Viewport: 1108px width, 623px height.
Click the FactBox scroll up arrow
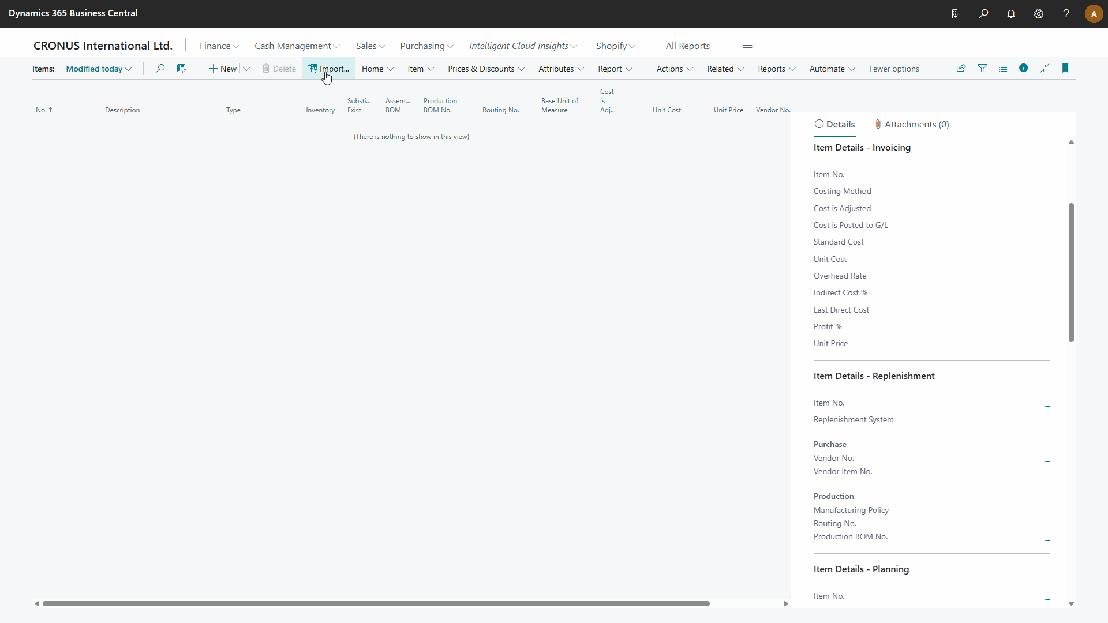1071,142
